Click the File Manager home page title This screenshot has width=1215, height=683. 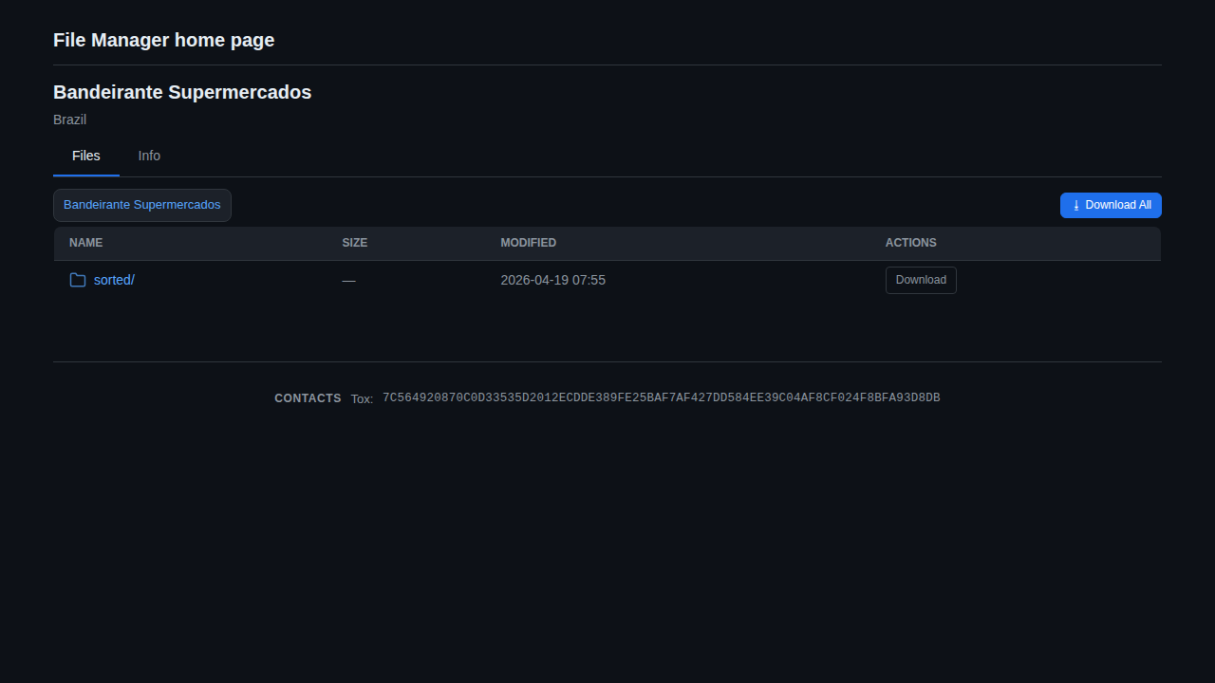click(x=164, y=40)
